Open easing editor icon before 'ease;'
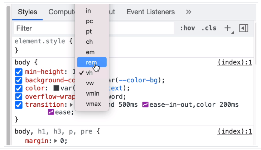 point(51,112)
